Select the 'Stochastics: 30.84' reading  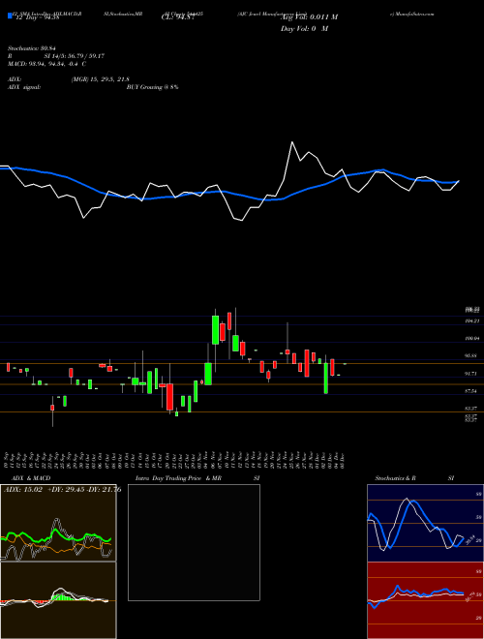tap(32, 48)
